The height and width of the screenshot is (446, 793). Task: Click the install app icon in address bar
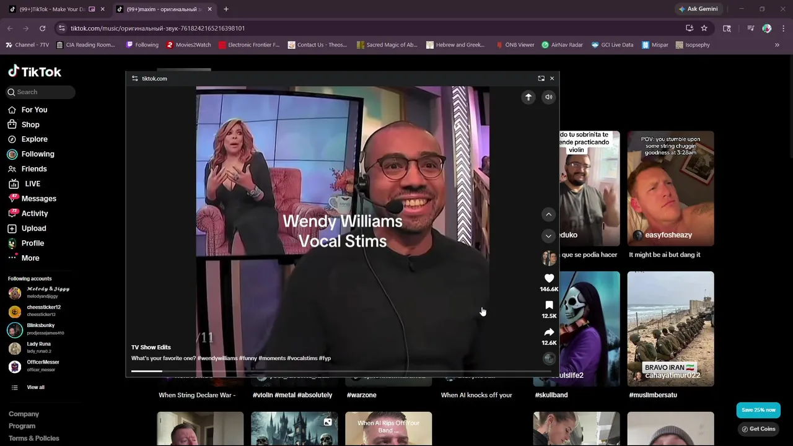(x=690, y=28)
